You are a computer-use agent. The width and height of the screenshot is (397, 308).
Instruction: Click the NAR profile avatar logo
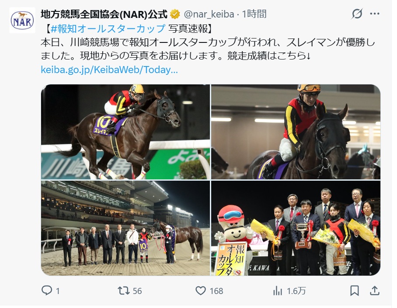pos(22,20)
